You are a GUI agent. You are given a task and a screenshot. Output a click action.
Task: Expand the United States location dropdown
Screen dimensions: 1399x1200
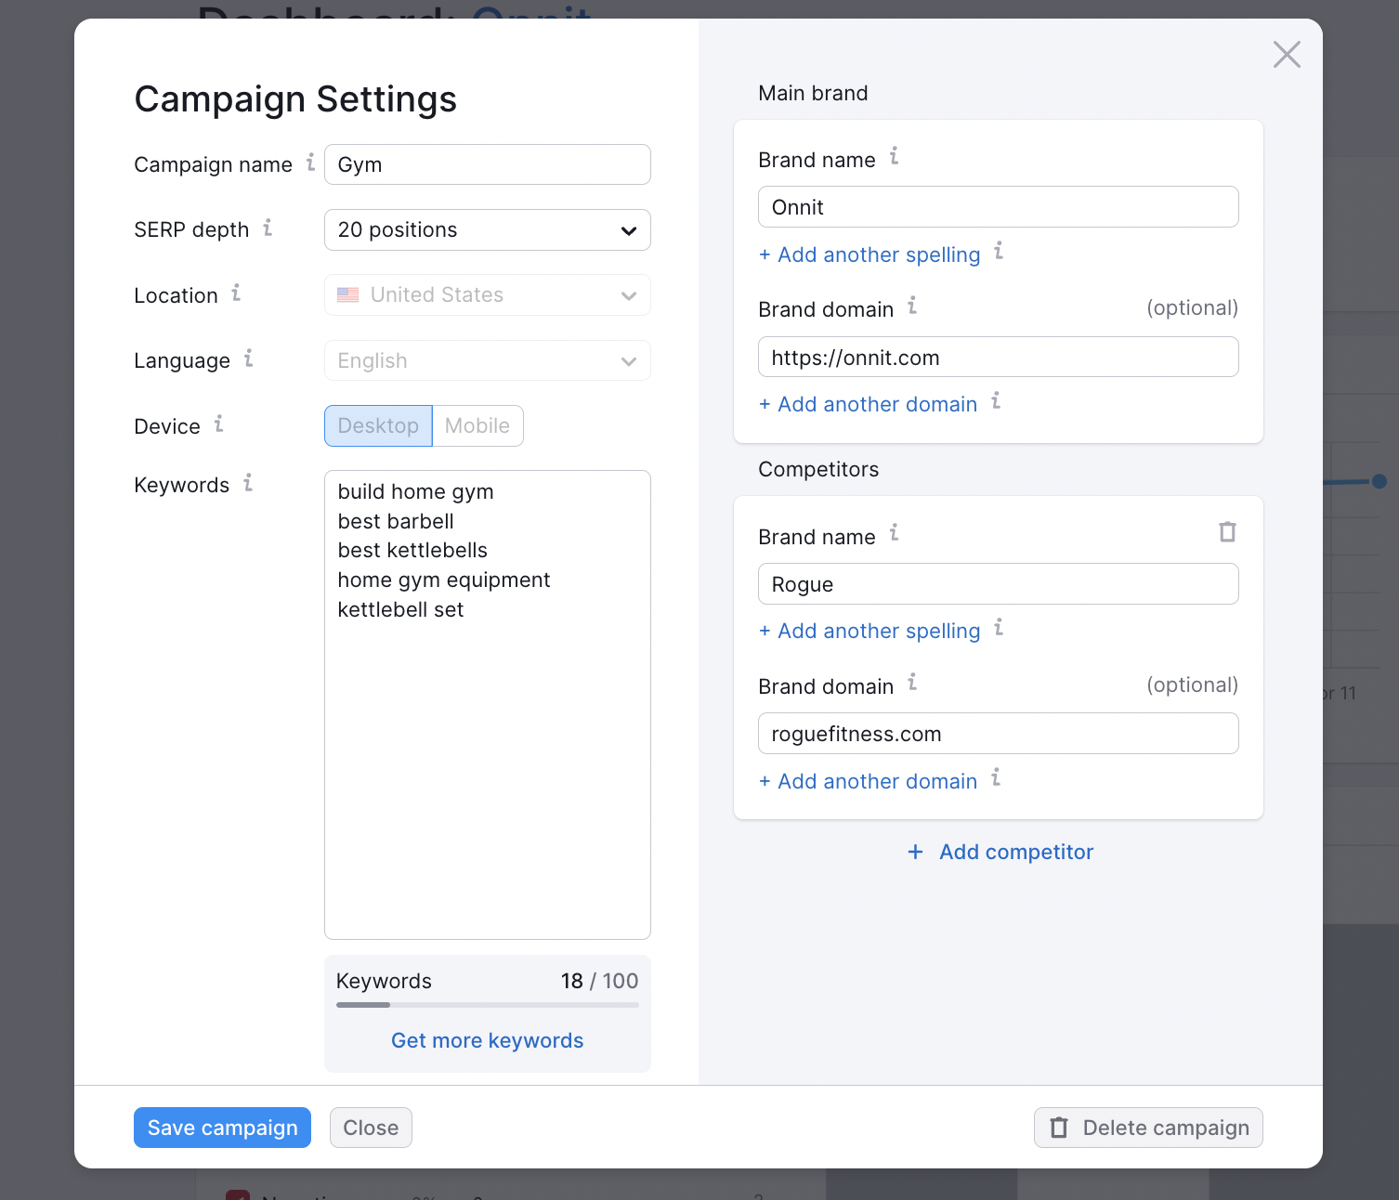[487, 295]
